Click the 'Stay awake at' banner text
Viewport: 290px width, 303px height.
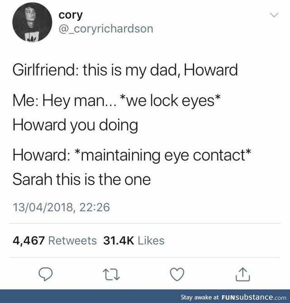pyautogui.click(x=200, y=297)
